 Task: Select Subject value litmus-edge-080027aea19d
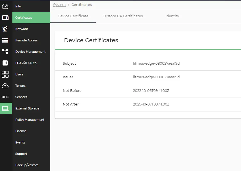156,64
